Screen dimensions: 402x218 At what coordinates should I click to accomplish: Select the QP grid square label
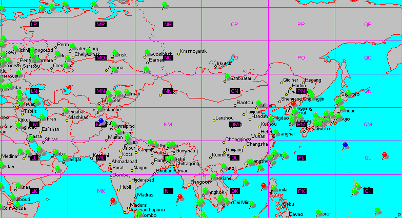[368, 25]
